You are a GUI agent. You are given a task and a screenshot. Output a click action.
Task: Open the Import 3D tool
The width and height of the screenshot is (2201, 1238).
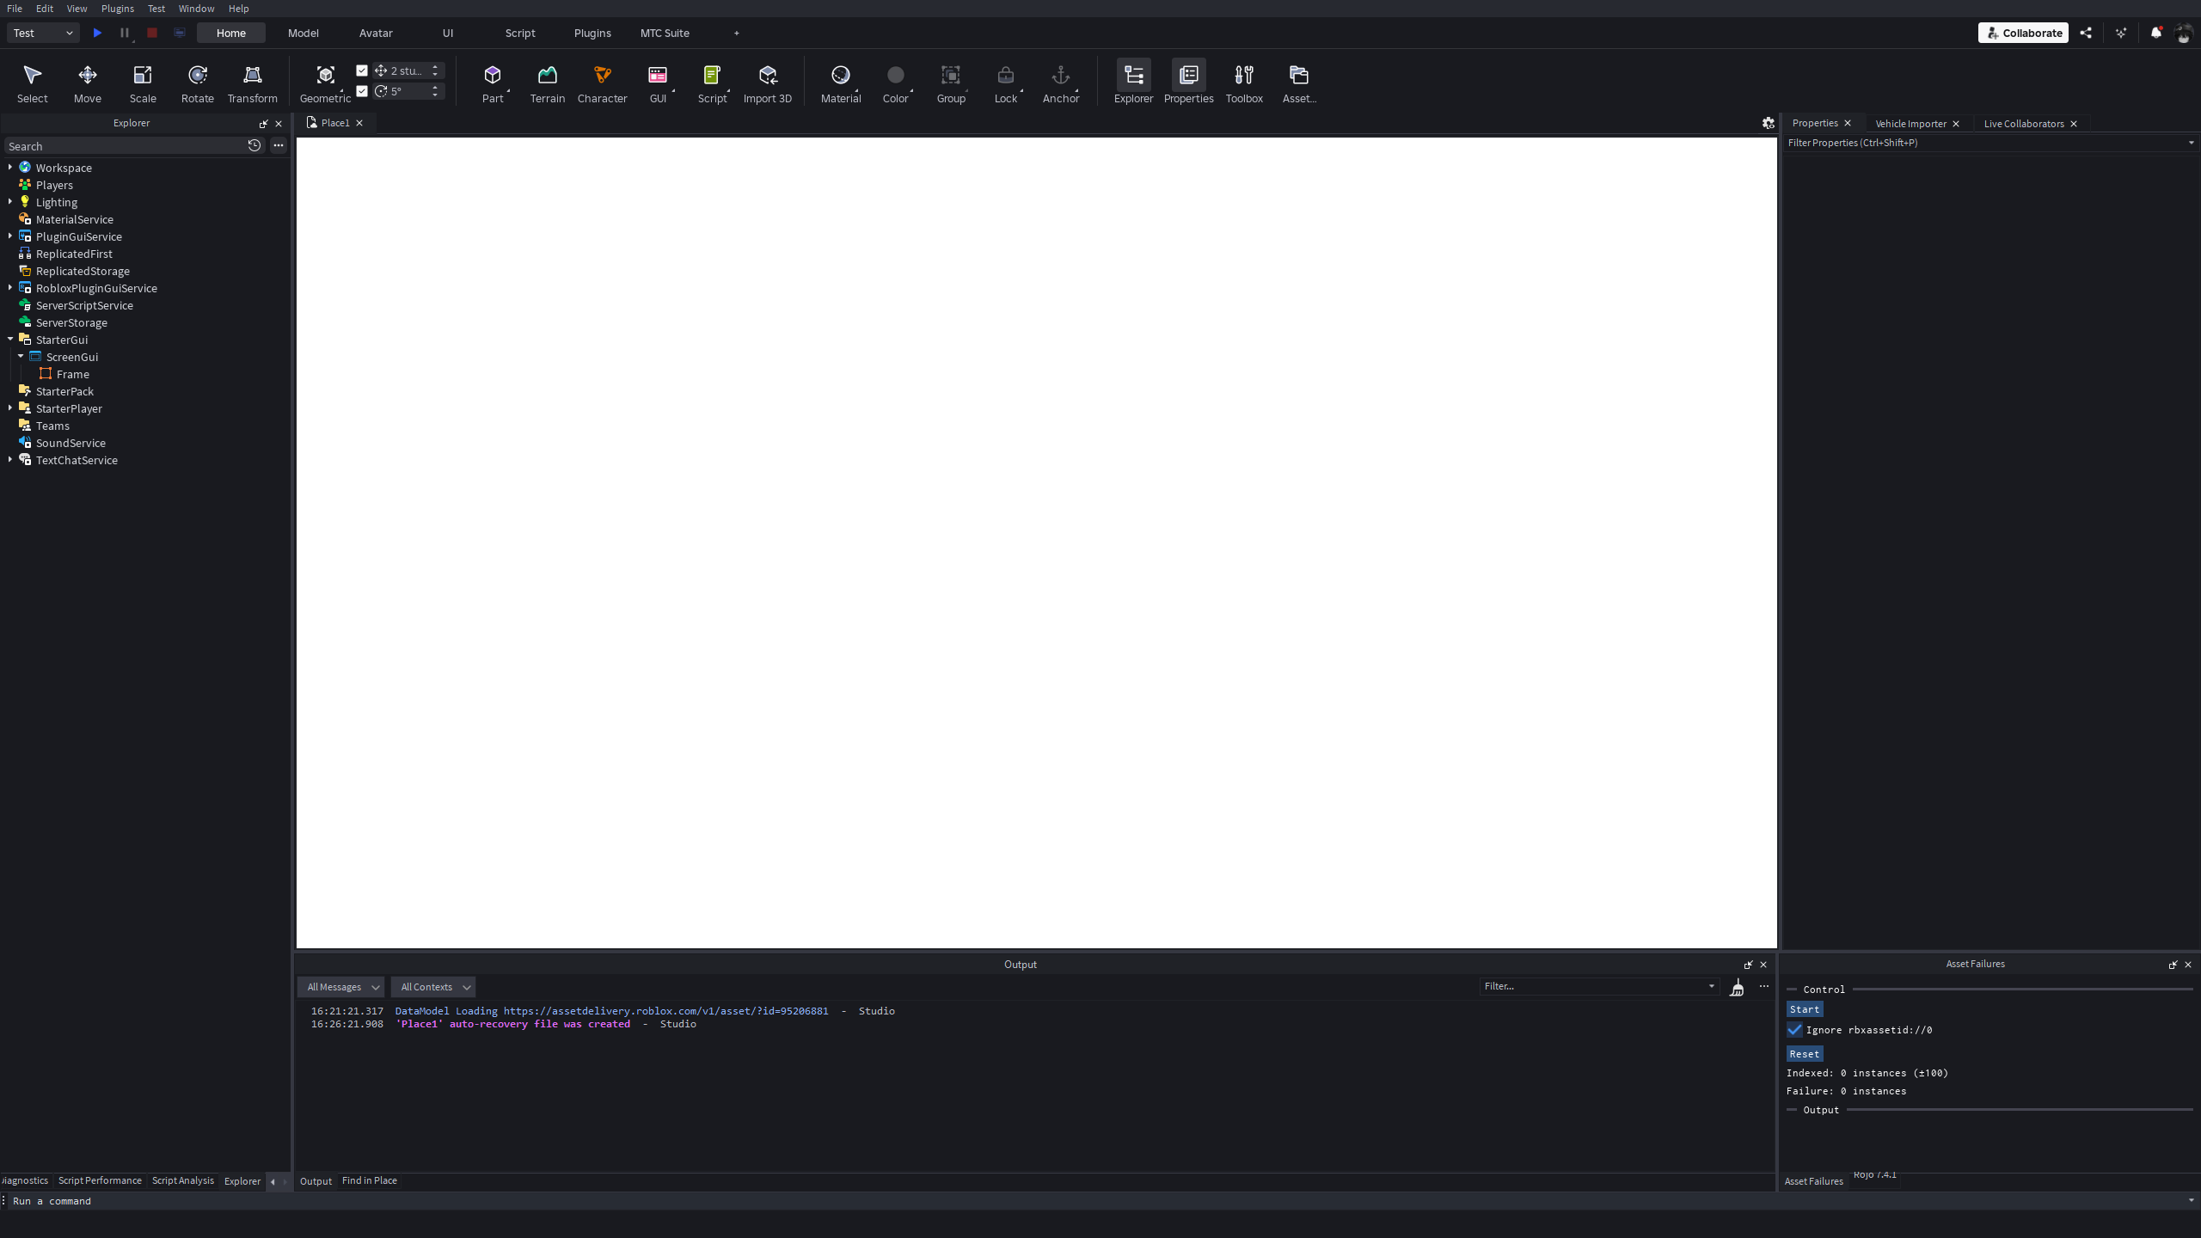coord(767,82)
